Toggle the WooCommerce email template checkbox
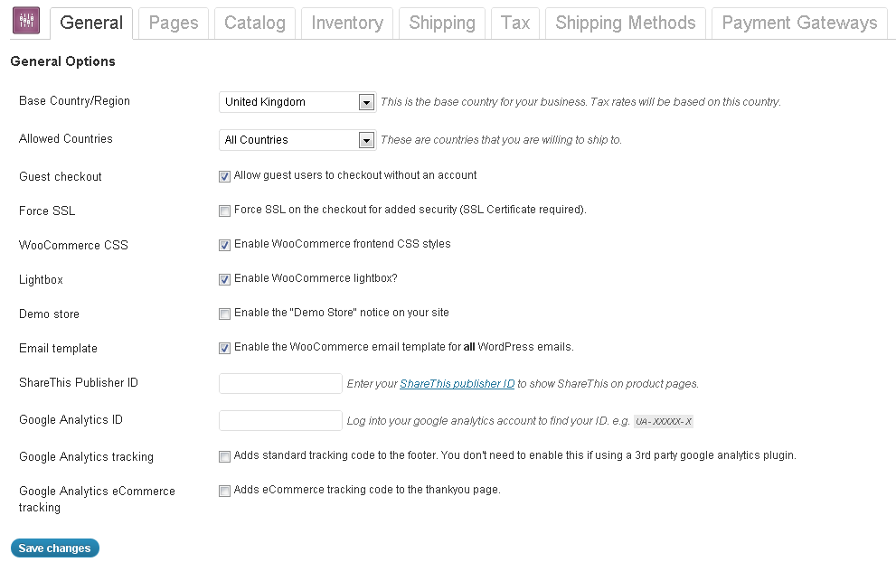Image resolution: width=896 pixels, height=562 pixels. pos(224,348)
